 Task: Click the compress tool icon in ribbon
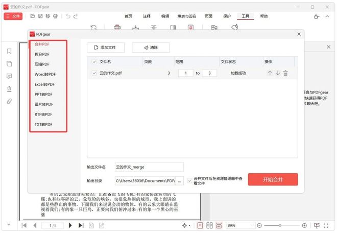(x=154, y=27)
